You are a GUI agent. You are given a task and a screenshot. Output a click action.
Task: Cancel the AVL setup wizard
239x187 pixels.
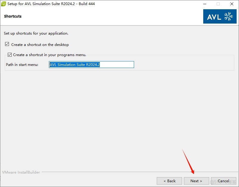point(224,181)
